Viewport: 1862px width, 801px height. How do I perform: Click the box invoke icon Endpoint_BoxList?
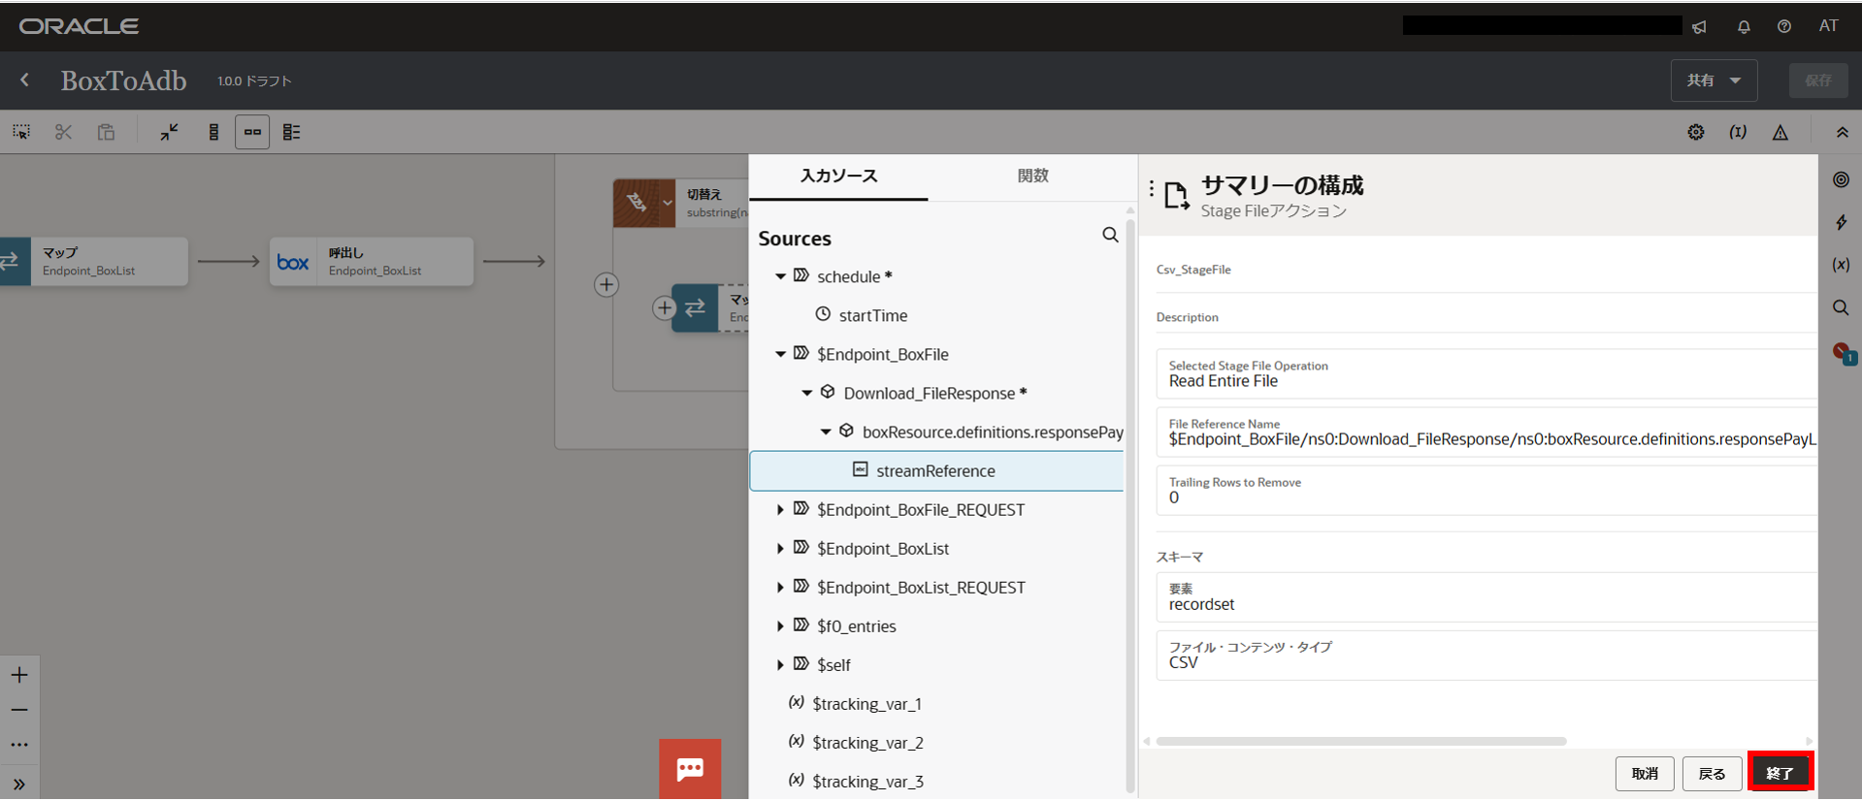point(293,262)
